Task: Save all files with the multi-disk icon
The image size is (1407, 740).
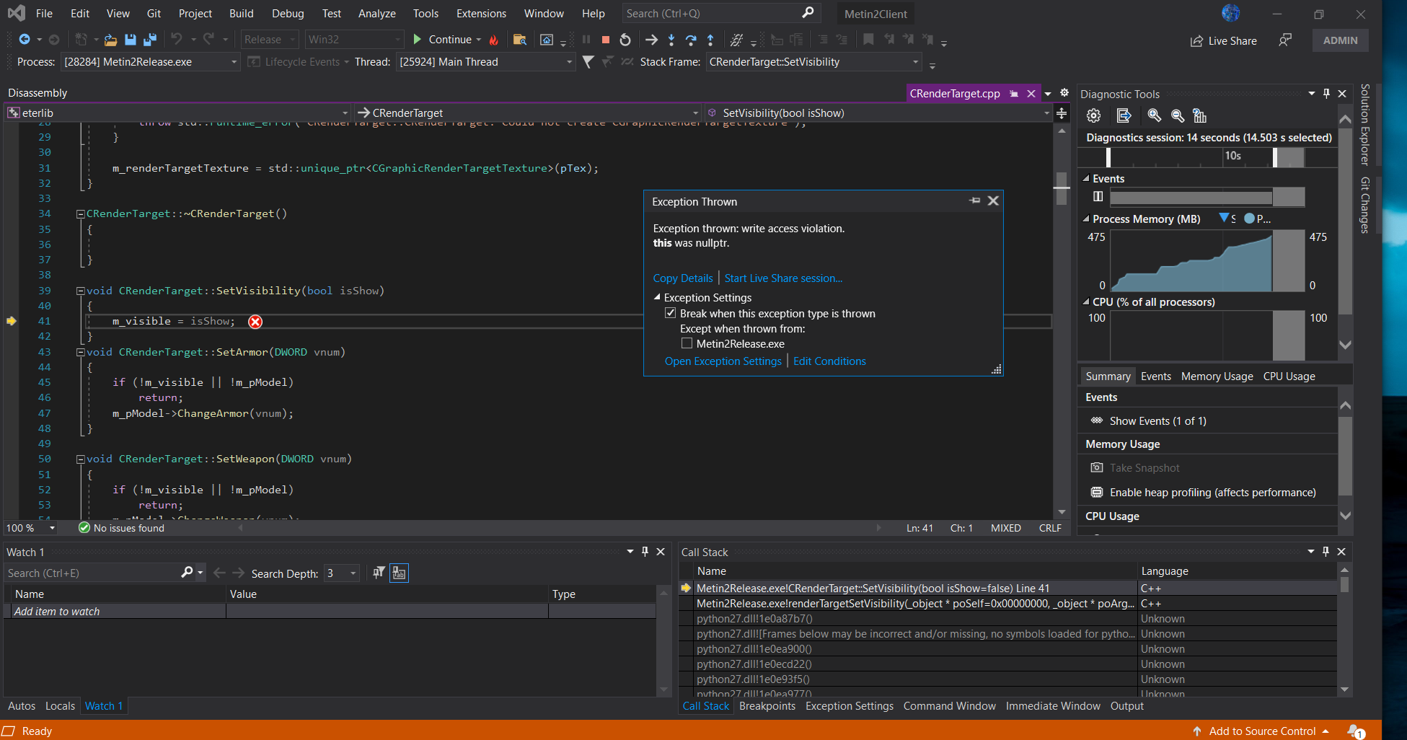Action: (150, 40)
